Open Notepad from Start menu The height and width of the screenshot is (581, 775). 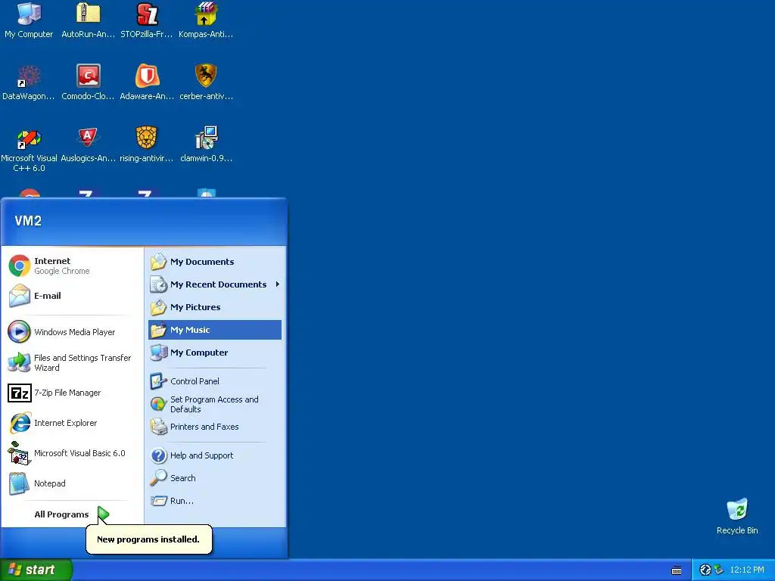(72, 483)
